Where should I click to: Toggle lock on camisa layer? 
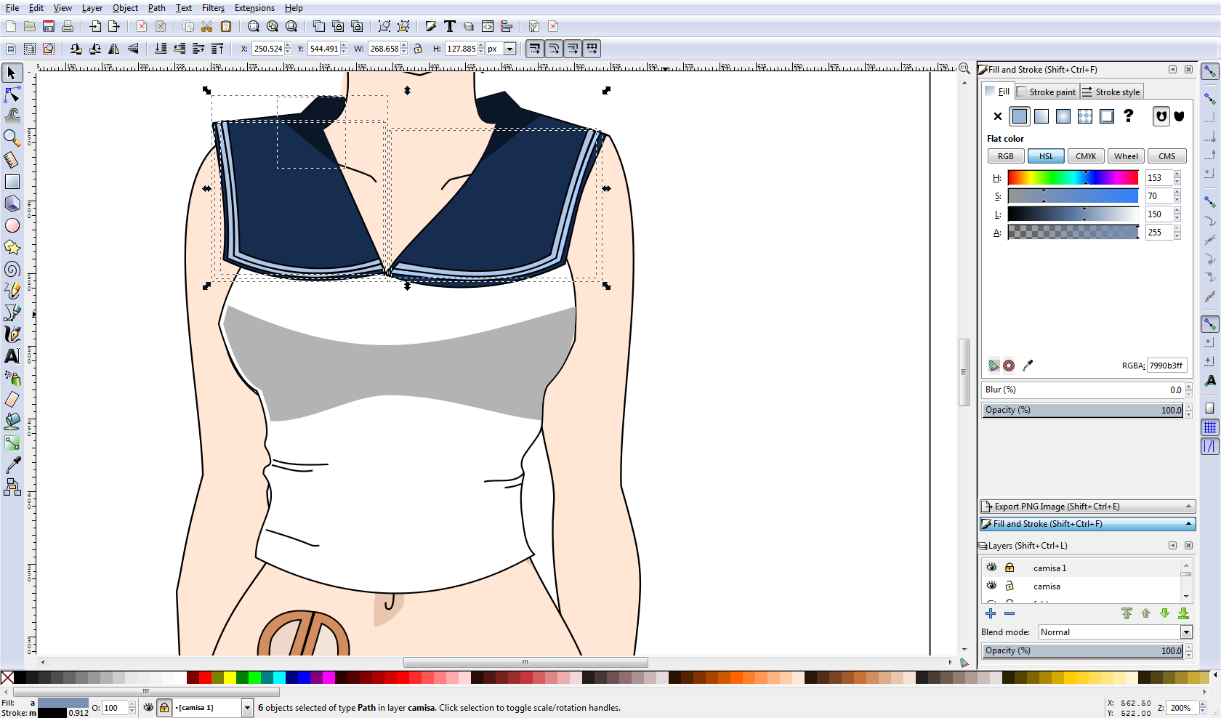click(x=1010, y=586)
